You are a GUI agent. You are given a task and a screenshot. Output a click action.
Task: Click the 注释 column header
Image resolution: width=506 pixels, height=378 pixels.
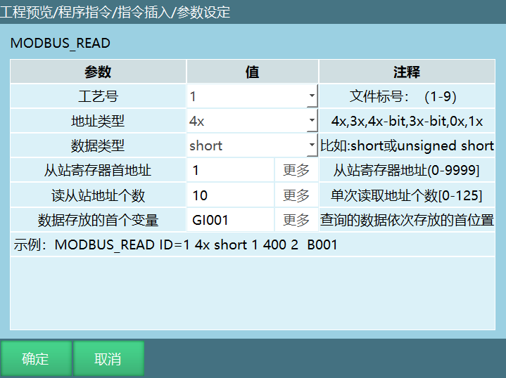(x=407, y=72)
